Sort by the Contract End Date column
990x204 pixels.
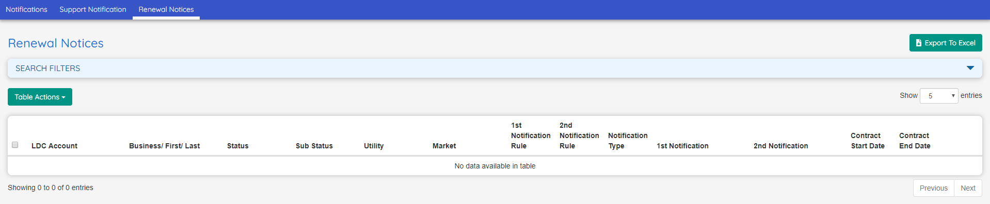(915, 141)
